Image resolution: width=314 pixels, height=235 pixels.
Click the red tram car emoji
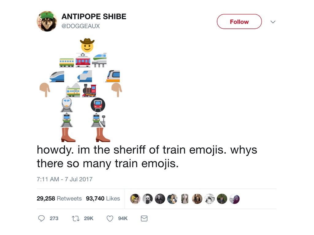click(83, 60)
